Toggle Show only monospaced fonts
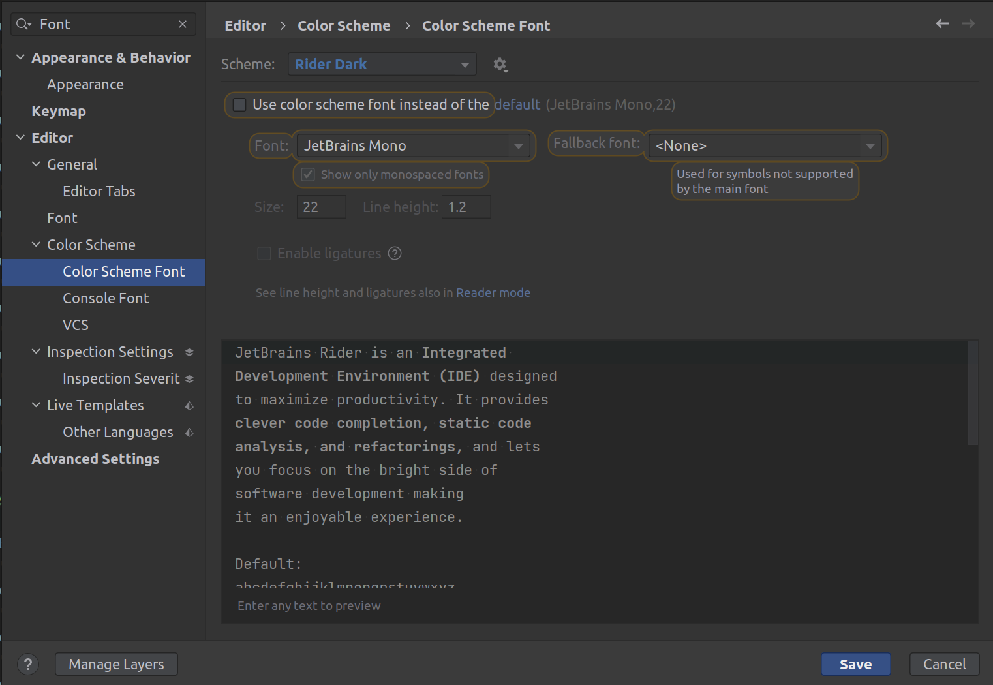Viewport: 993px width, 685px height. click(x=308, y=175)
